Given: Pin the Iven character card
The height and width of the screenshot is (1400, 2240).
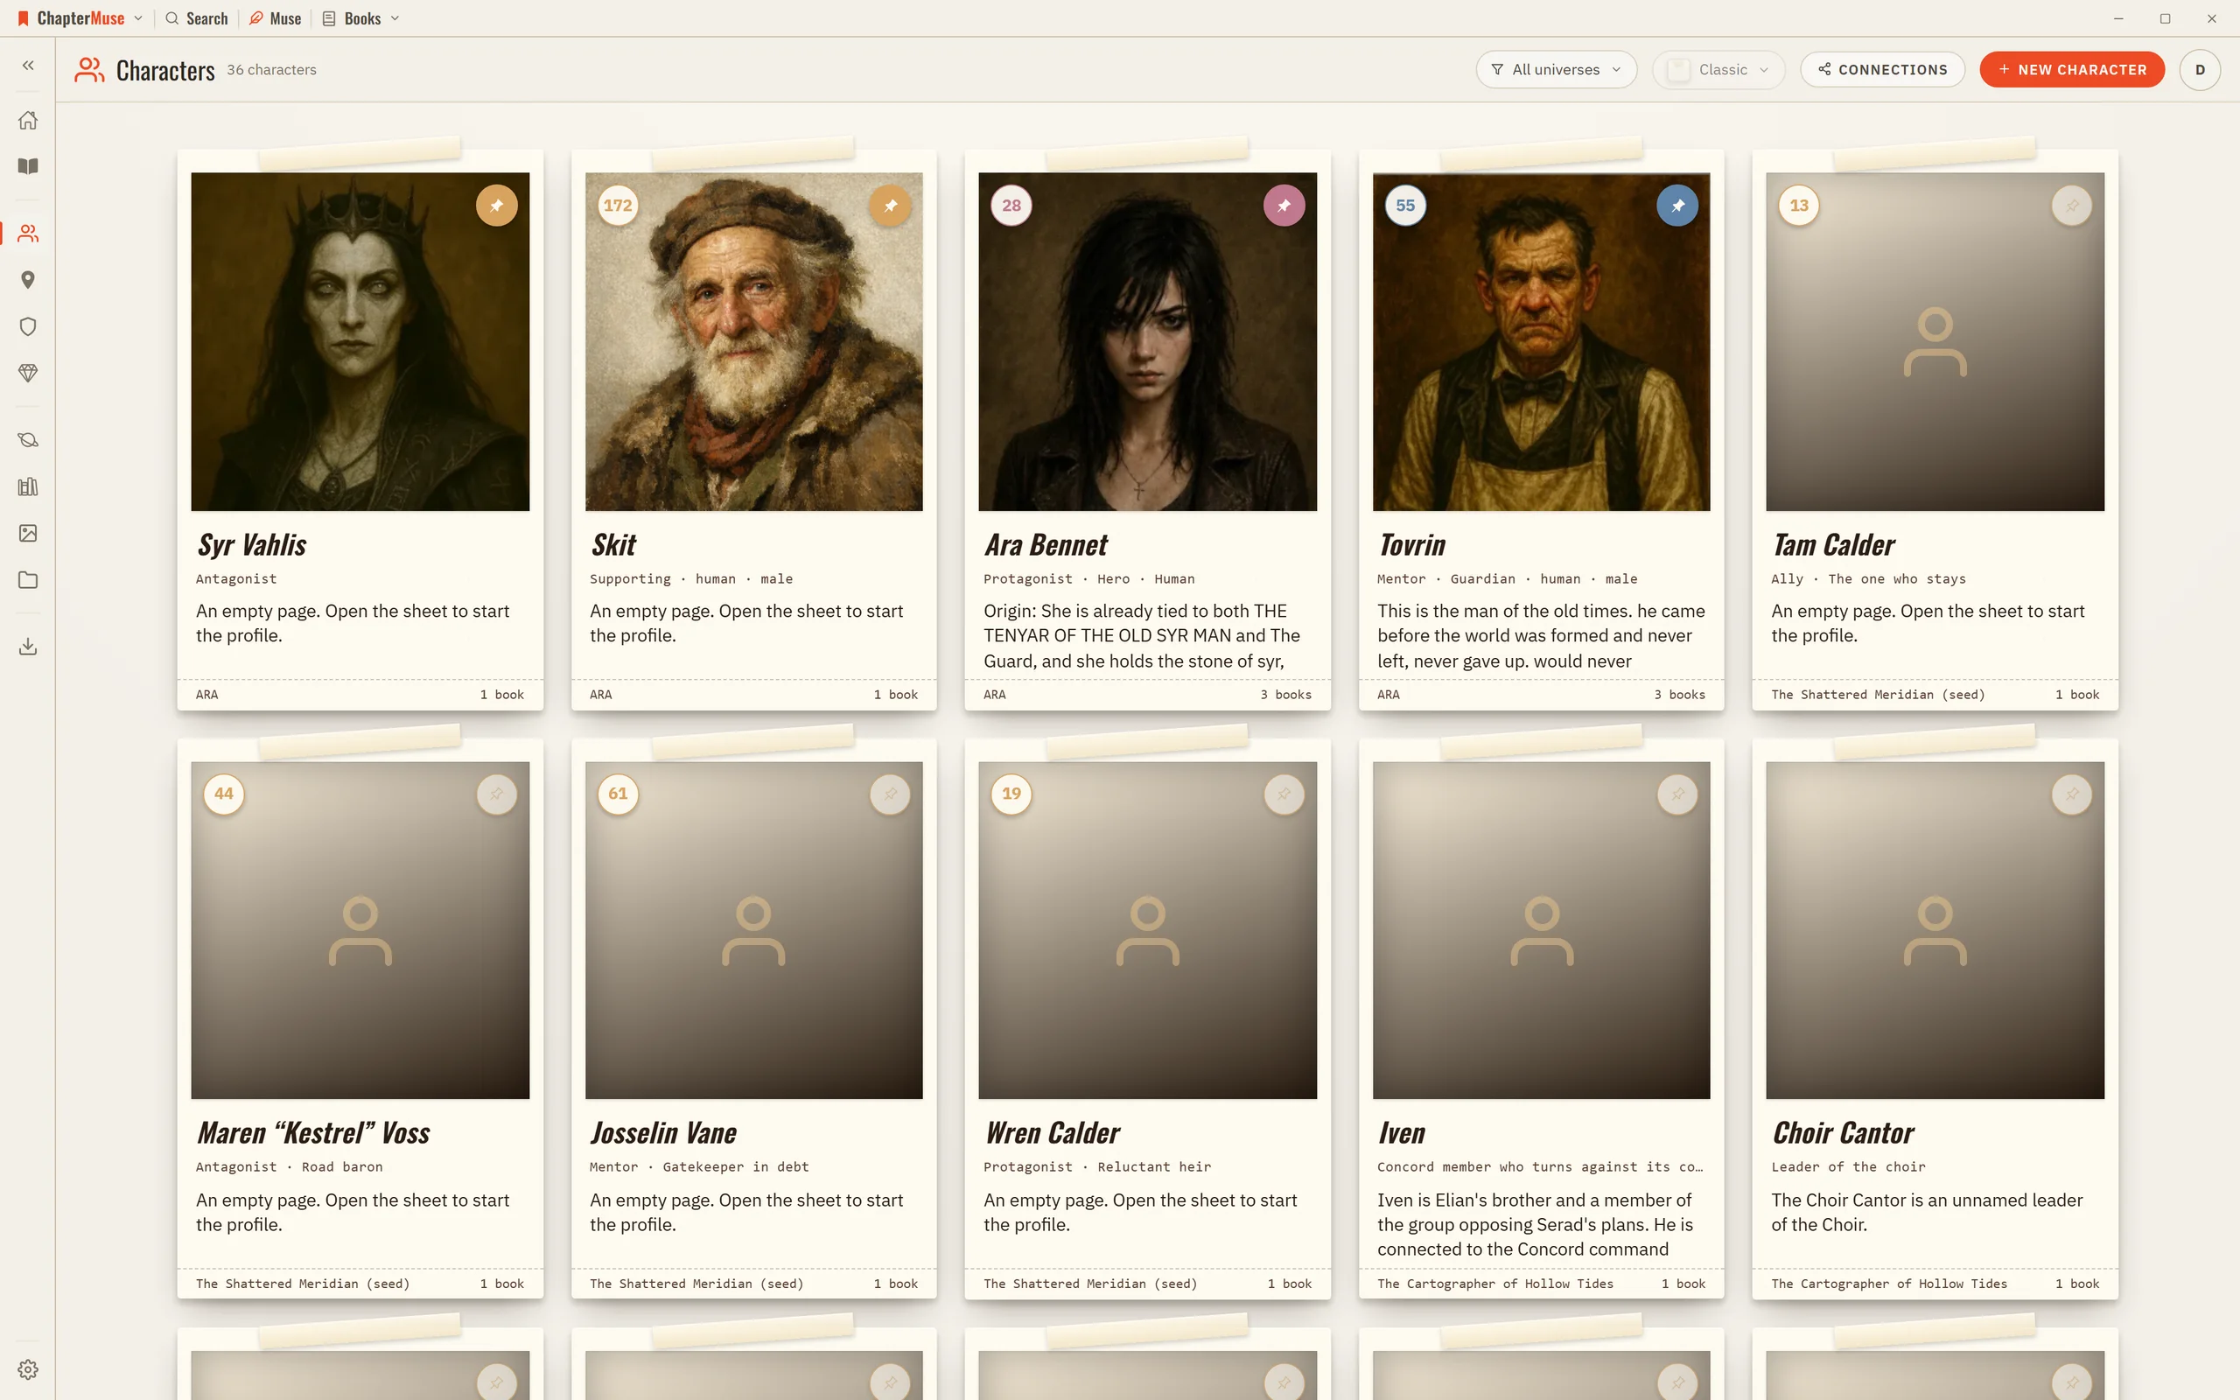Looking at the screenshot, I should click(1677, 794).
